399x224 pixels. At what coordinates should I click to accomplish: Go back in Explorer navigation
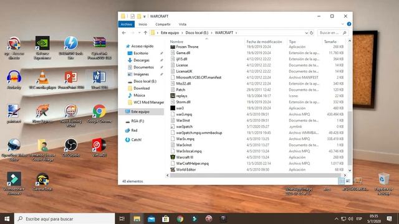pos(124,33)
